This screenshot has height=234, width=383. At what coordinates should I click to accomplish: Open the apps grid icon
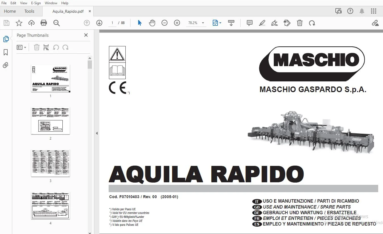pos(374,11)
